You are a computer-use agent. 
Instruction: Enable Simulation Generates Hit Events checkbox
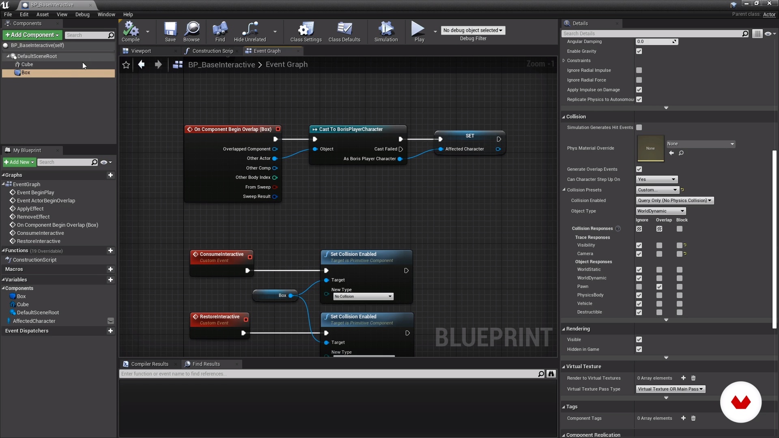[639, 128]
